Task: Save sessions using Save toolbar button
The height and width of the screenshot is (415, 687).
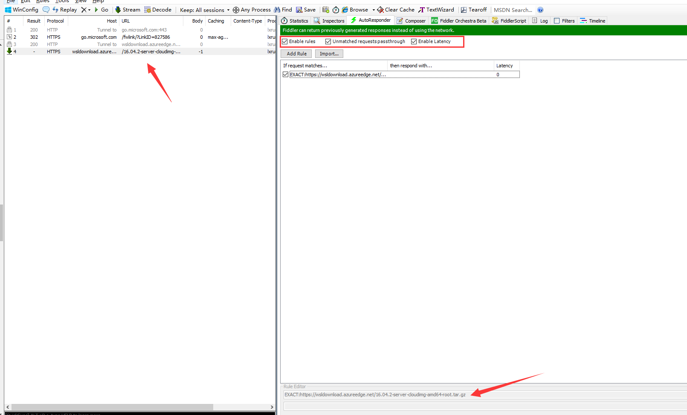Action: (x=306, y=10)
